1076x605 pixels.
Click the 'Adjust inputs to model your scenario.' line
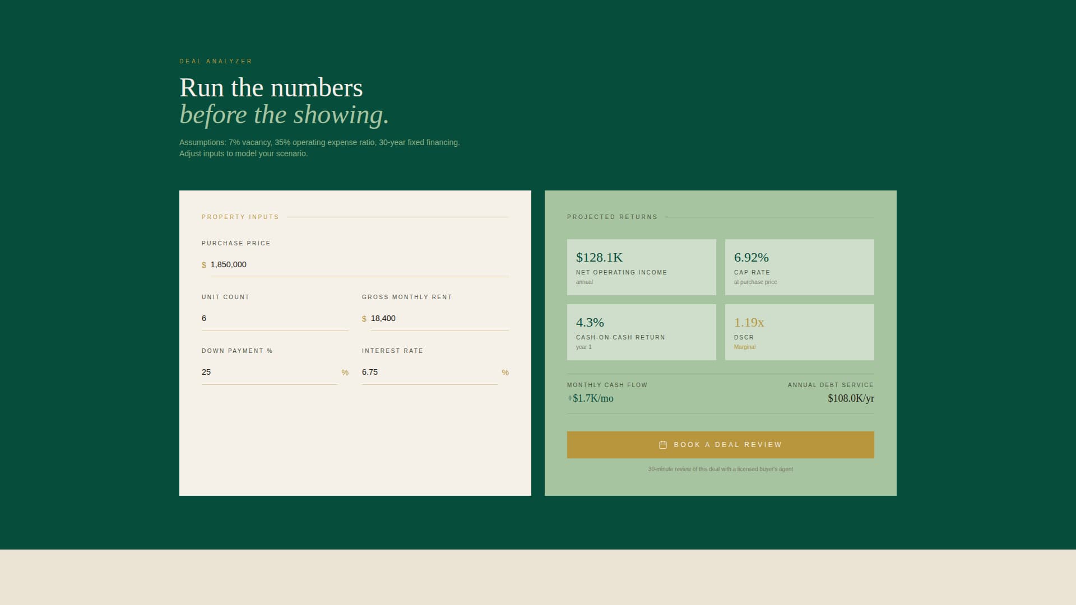click(243, 153)
